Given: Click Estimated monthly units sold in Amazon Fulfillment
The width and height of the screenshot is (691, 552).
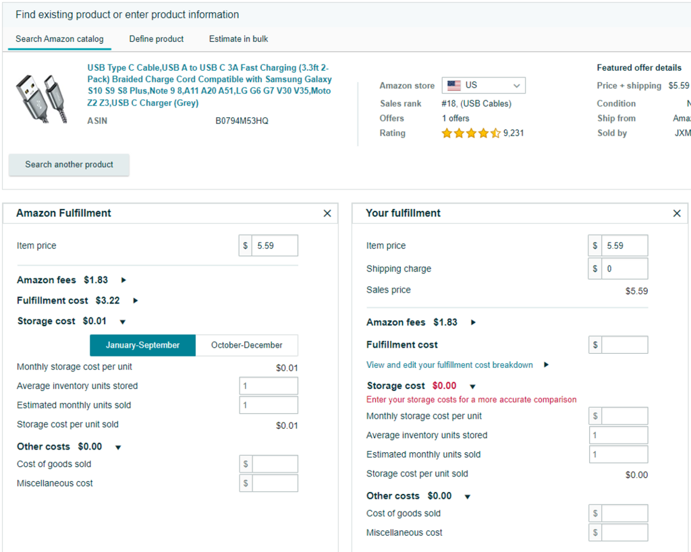Looking at the screenshot, I should [x=269, y=405].
